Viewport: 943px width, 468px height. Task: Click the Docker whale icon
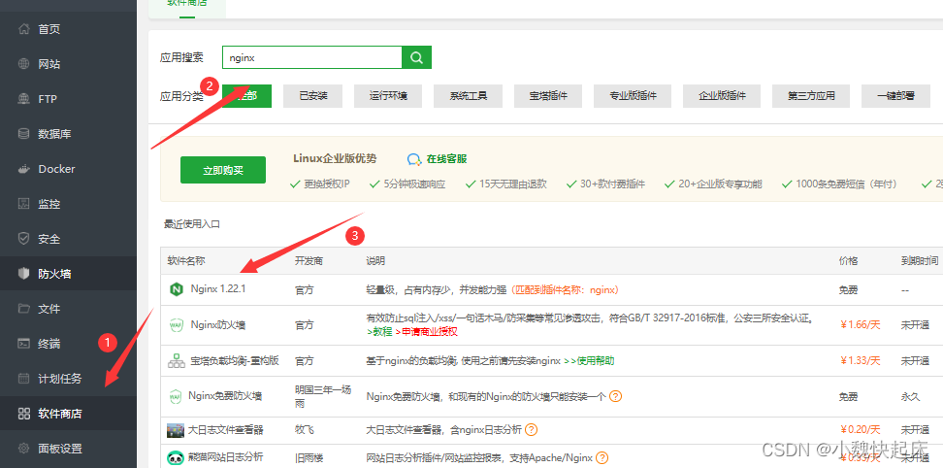24,169
